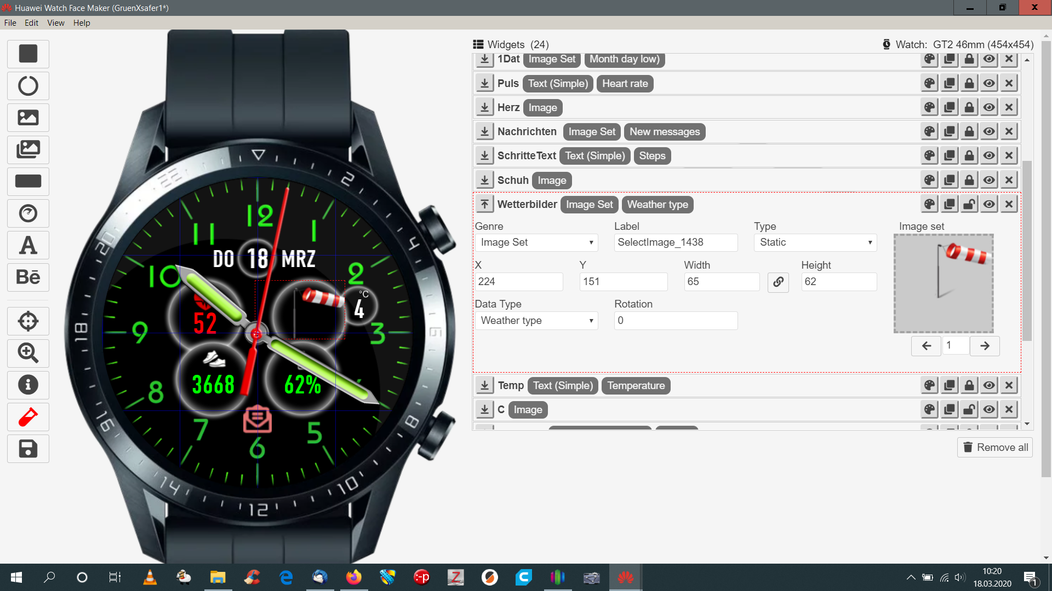Open the info tool
Screen dimensions: 1052x591
(28, 385)
